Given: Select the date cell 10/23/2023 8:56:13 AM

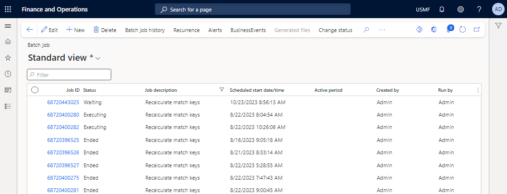Looking at the screenshot, I should click(258, 102).
